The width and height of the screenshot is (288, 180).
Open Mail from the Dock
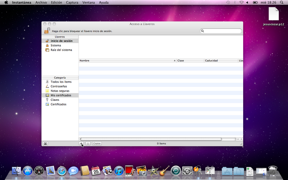point(50,171)
